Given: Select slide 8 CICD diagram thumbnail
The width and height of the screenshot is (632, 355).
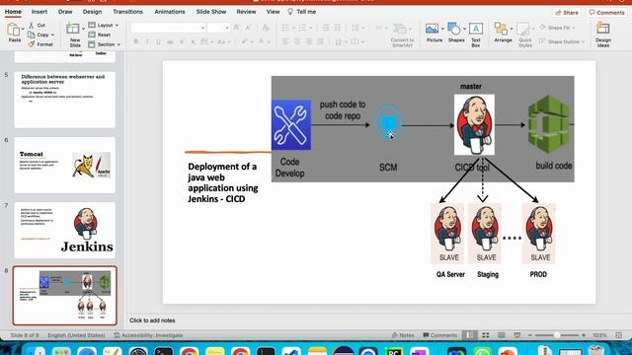Looking at the screenshot, I should 64,296.
